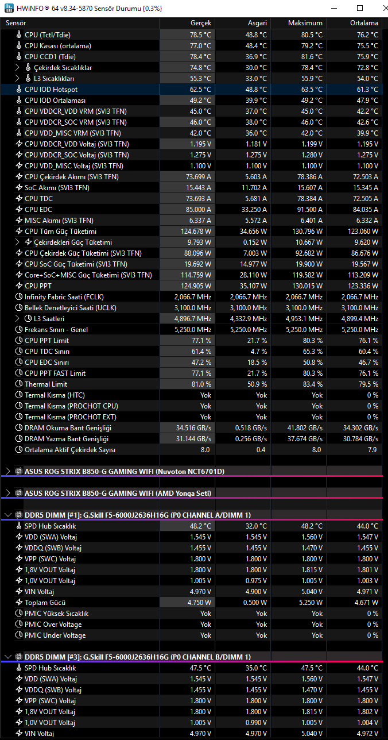Select DIMM [#1] VIN Voltaj row label
Image resolution: width=388 pixels, height=740 pixels.
(x=40, y=591)
